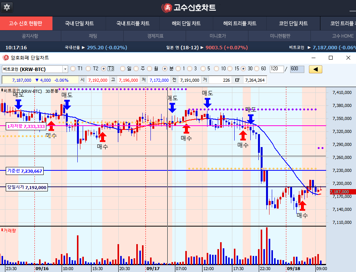356x272 pixels.
Task: Click the first blue 매도 arrow marker
Action: coord(18,104)
